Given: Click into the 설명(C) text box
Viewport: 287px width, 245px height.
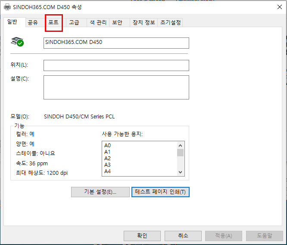Looking at the screenshot, I should 116,87.
